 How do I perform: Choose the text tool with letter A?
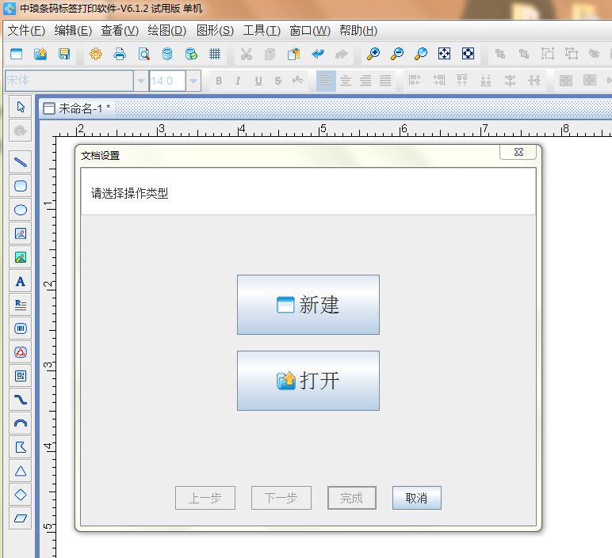point(21,281)
